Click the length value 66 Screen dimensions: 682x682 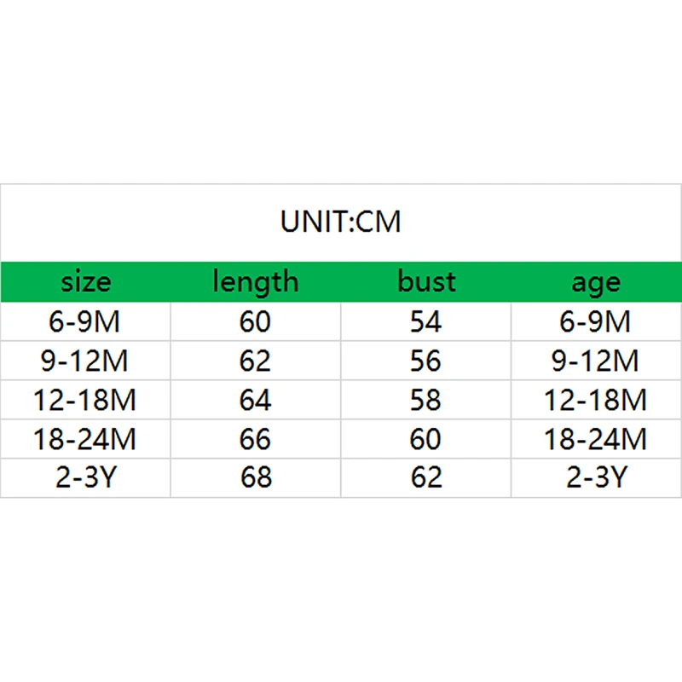256,439
